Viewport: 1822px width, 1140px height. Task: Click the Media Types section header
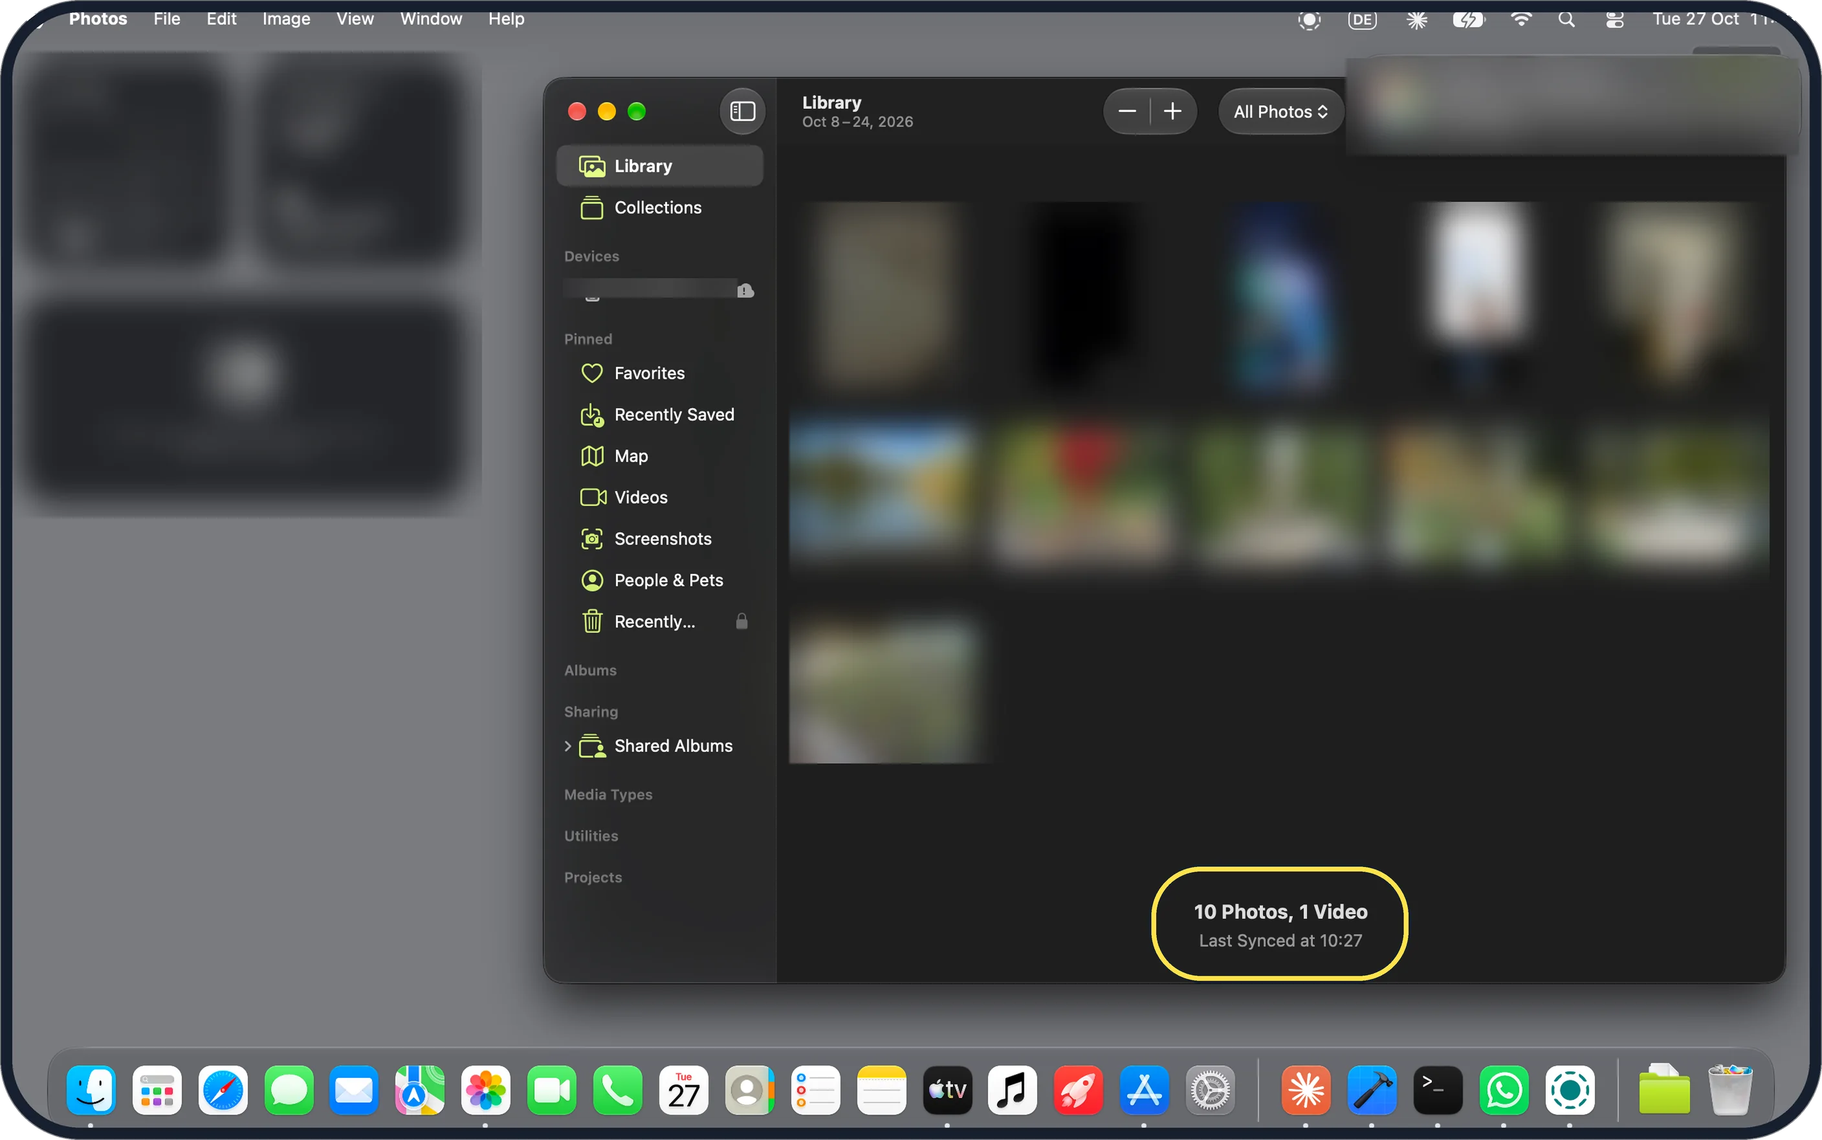point(608,795)
